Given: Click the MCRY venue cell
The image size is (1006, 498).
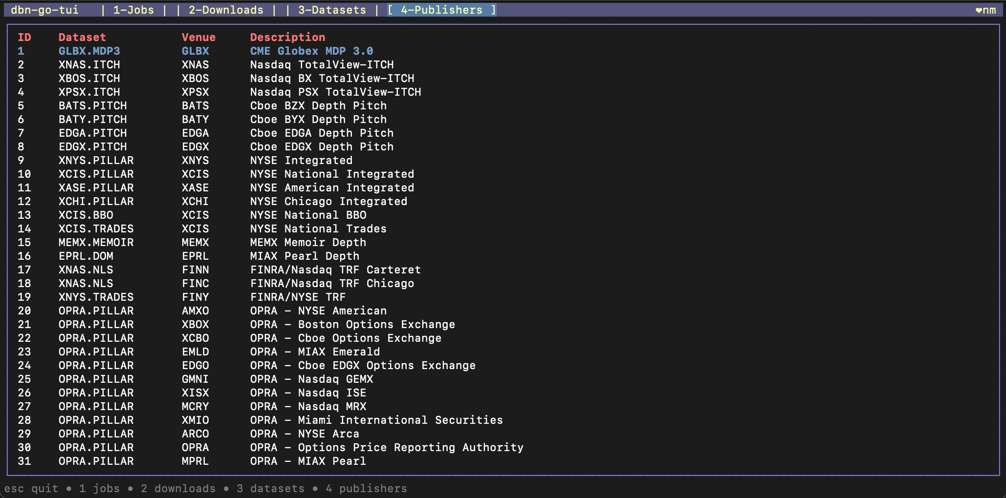Looking at the screenshot, I should (195, 406).
